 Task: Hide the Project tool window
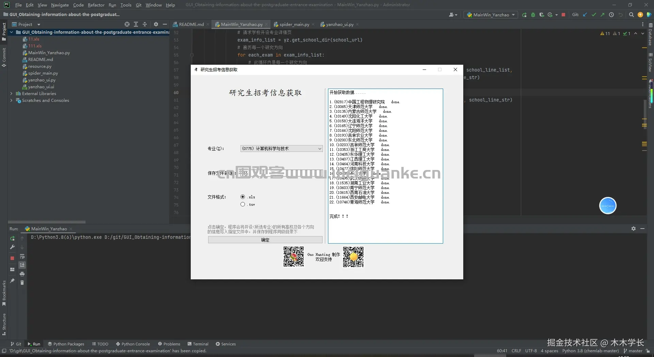[165, 24]
